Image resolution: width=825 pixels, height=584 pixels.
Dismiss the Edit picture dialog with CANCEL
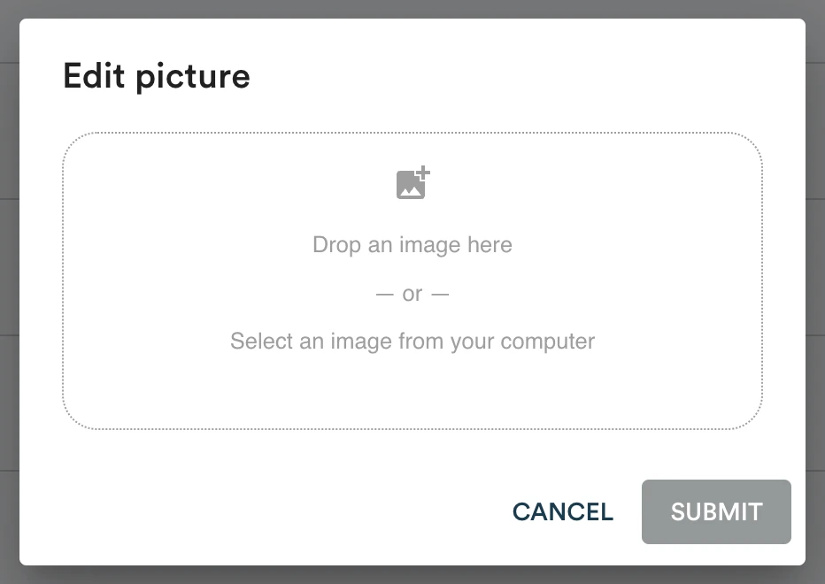(x=563, y=511)
